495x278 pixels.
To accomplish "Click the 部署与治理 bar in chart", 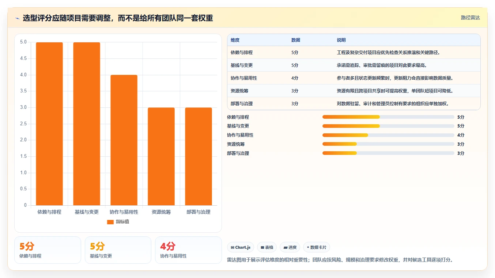I will [x=199, y=156].
